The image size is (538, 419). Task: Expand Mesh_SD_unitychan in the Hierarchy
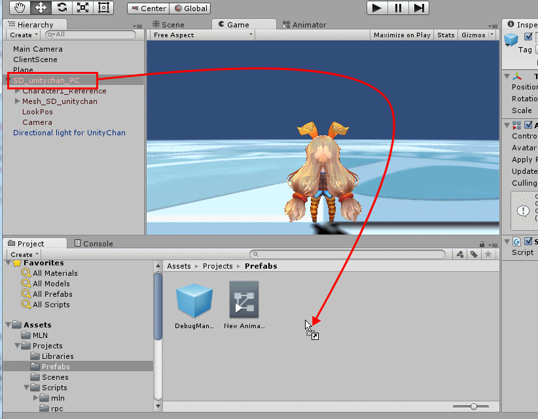coord(18,101)
